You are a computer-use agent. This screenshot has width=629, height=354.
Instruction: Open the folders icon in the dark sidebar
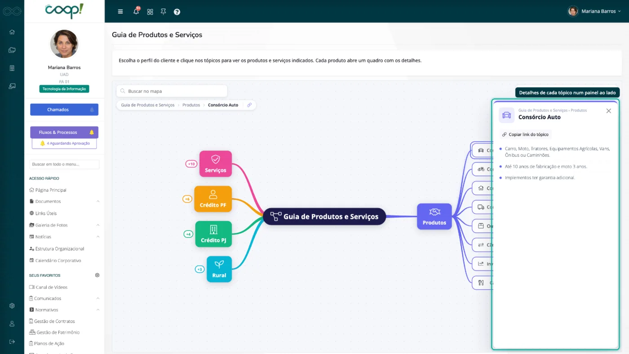tap(12, 50)
